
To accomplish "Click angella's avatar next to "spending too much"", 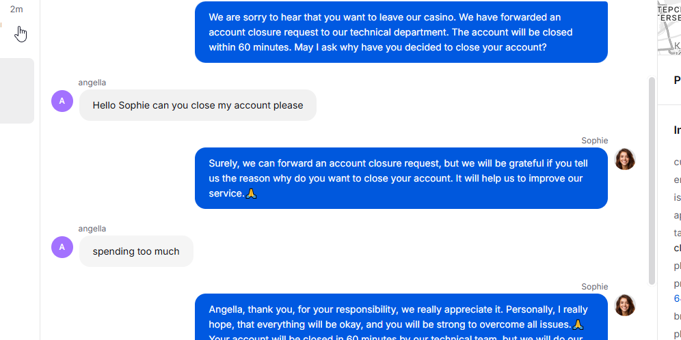I will tap(62, 247).
